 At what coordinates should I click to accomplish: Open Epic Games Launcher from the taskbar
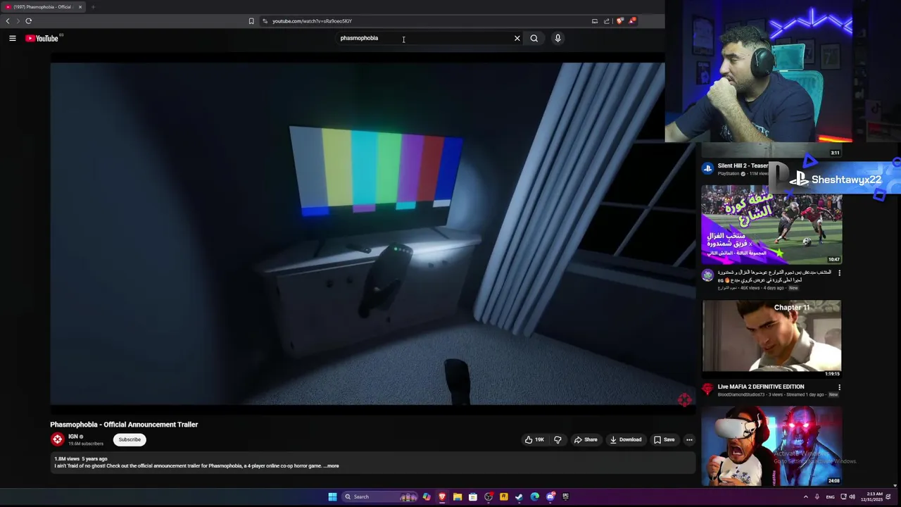566,496
